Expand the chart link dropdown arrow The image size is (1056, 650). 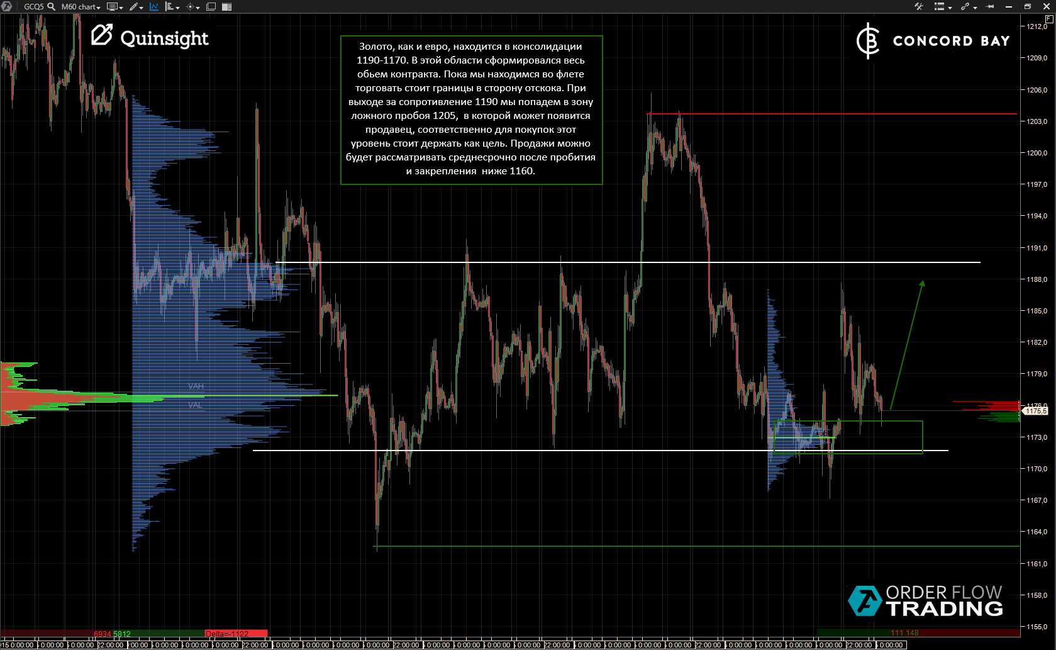click(x=975, y=8)
